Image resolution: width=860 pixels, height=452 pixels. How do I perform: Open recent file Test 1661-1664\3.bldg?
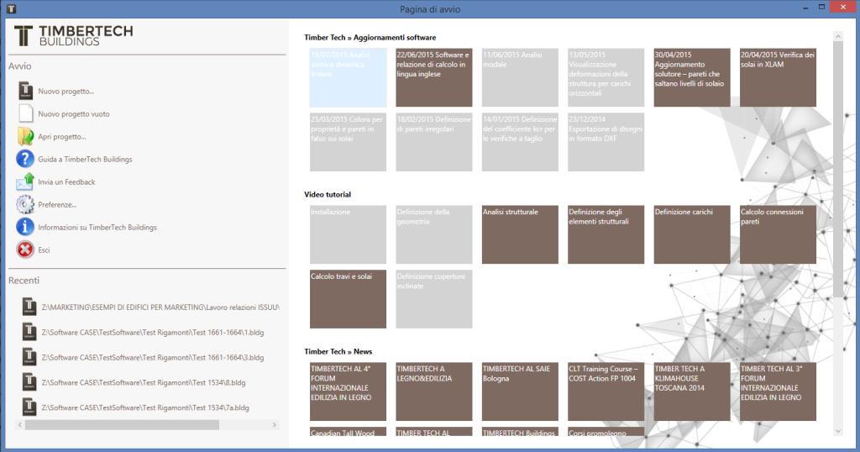point(153,358)
